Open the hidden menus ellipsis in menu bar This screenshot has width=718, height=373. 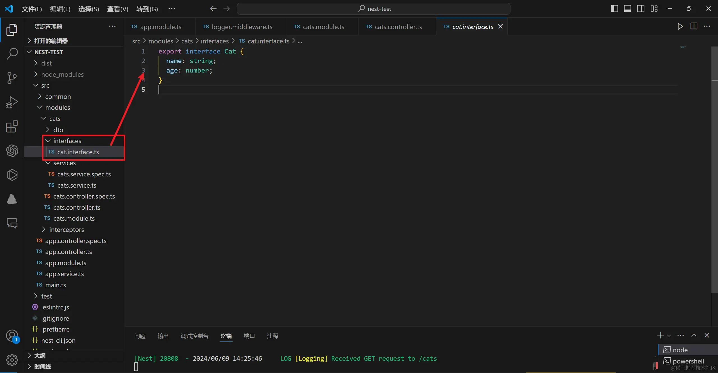pos(172,9)
